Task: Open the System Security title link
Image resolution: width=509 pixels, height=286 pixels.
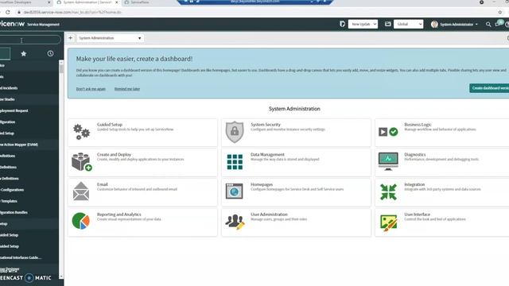Action: tap(266, 125)
